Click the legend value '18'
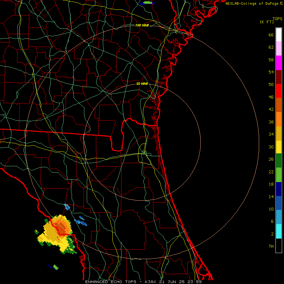Image resolution: width=284 pixels, height=284 pixels. [x=271, y=184]
